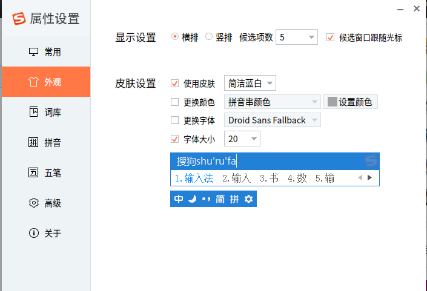The width and height of the screenshot is (427, 291).
Task: Open the 简洁蓝白 skin dropdown
Action: (250, 83)
